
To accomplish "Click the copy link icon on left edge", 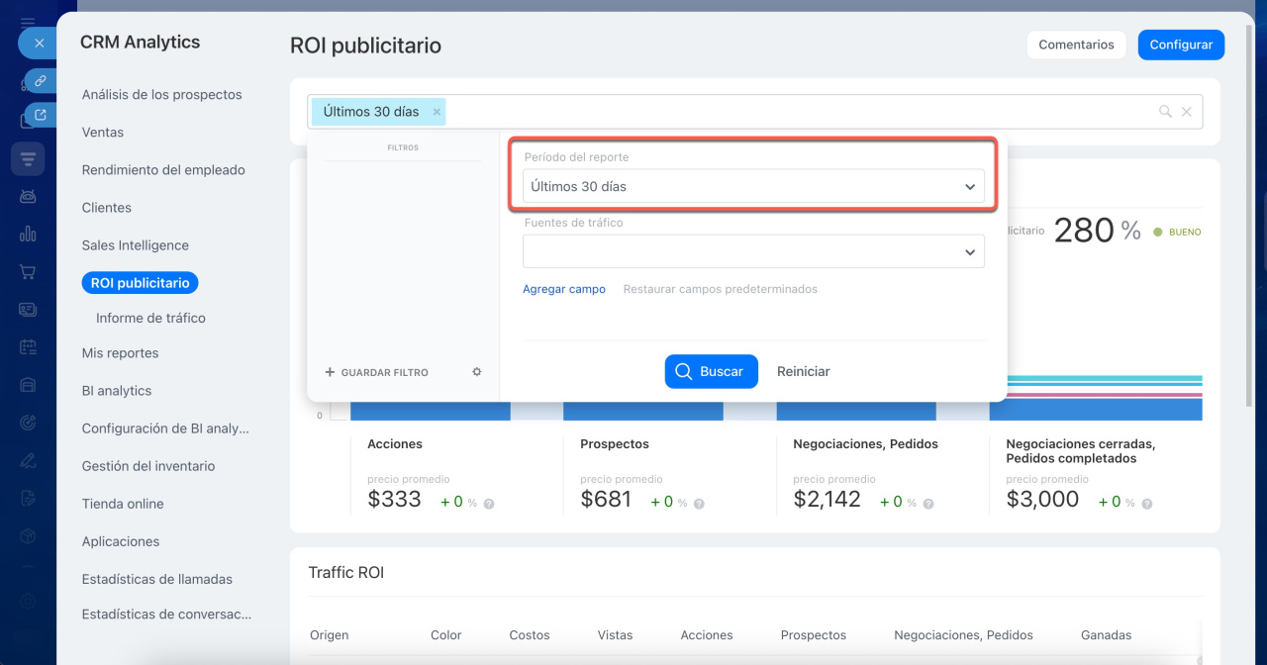I will coord(40,81).
